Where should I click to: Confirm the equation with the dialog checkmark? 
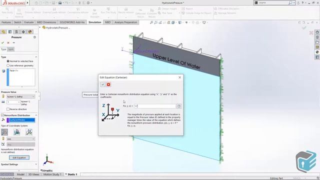[x=102, y=84]
